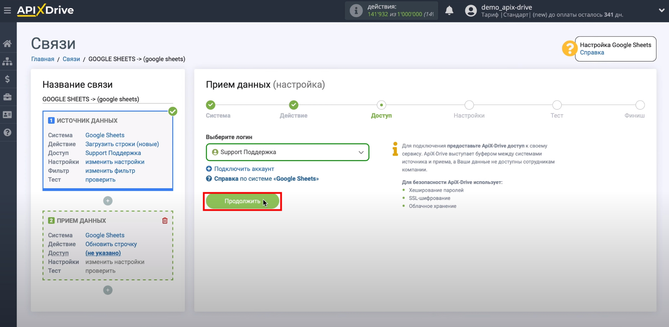Add a step below Прием данных
Viewport: 669px width, 327px height.
108,290
